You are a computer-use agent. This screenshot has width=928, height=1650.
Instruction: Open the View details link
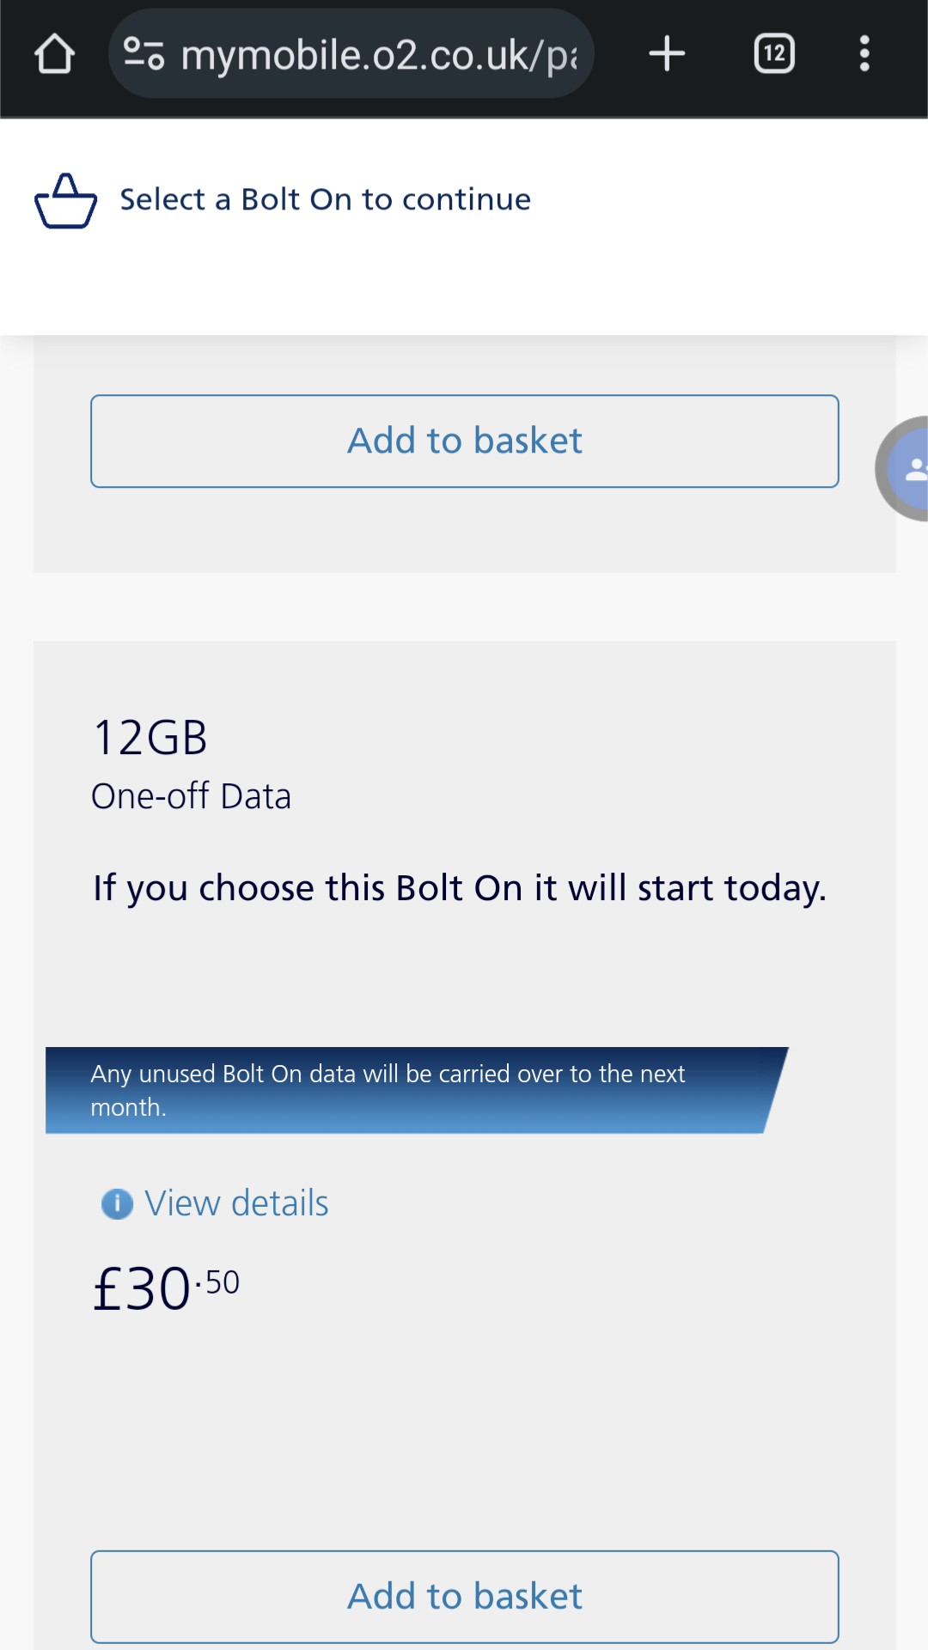(x=236, y=1203)
